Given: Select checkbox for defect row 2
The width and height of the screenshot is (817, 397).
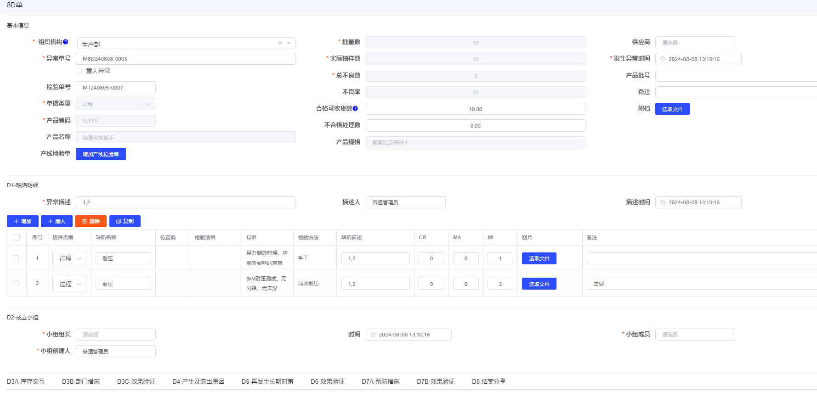Looking at the screenshot, I should 16,283.
